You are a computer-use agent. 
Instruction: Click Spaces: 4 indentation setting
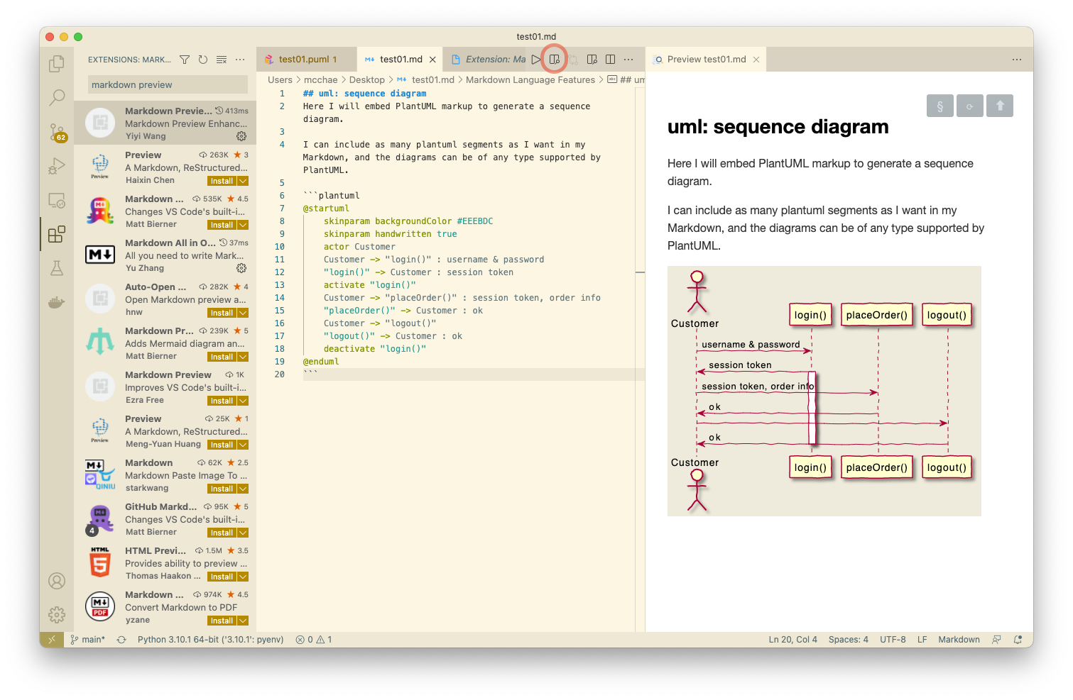tap(848, 640)
